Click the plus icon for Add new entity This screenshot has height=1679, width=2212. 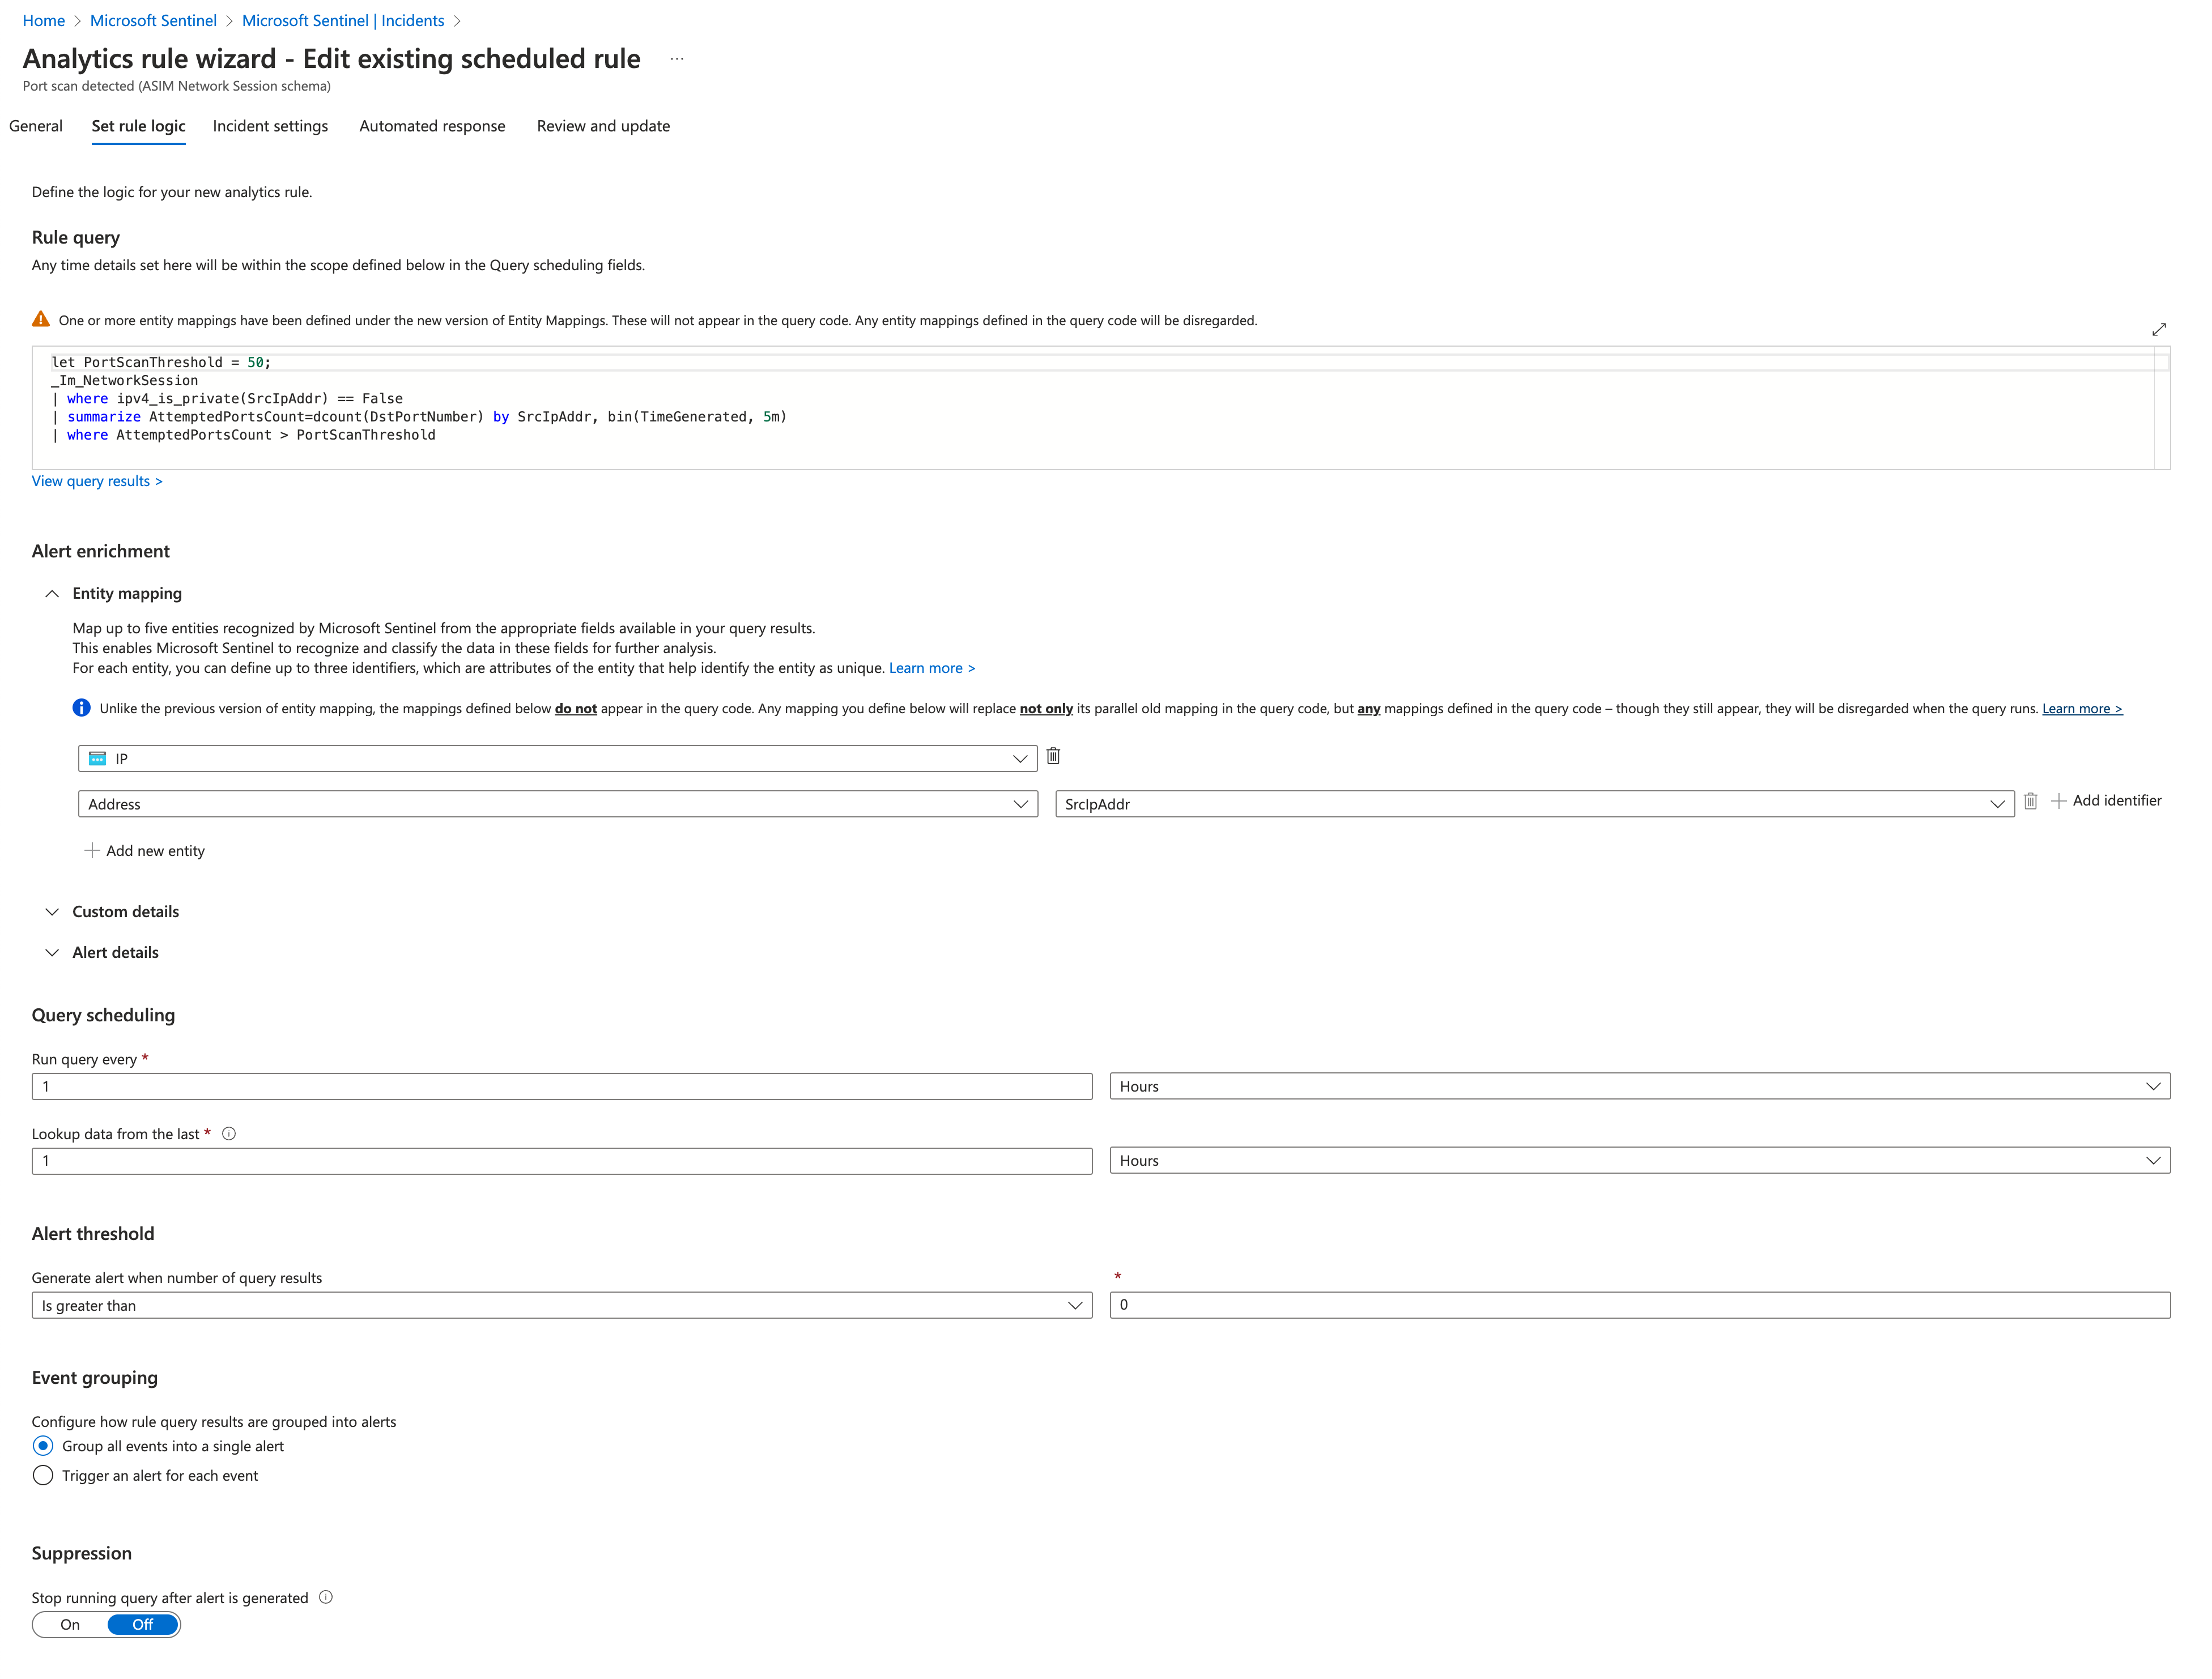click(92, 851)
